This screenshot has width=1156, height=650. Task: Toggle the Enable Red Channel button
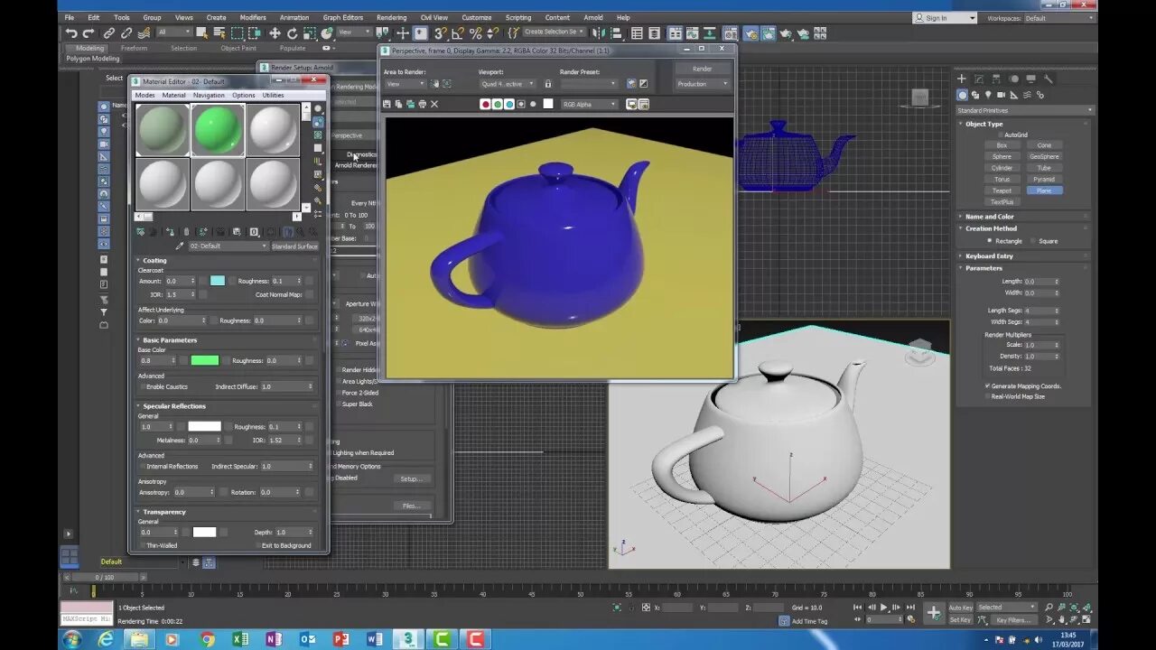click(485, 104)
